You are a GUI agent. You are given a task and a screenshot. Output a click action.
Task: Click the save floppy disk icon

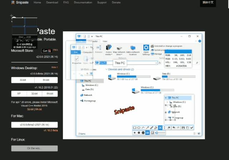tap(183, 128)
